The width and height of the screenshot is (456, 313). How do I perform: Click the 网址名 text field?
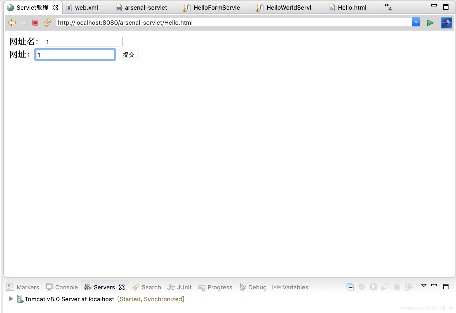click(84, 42)
